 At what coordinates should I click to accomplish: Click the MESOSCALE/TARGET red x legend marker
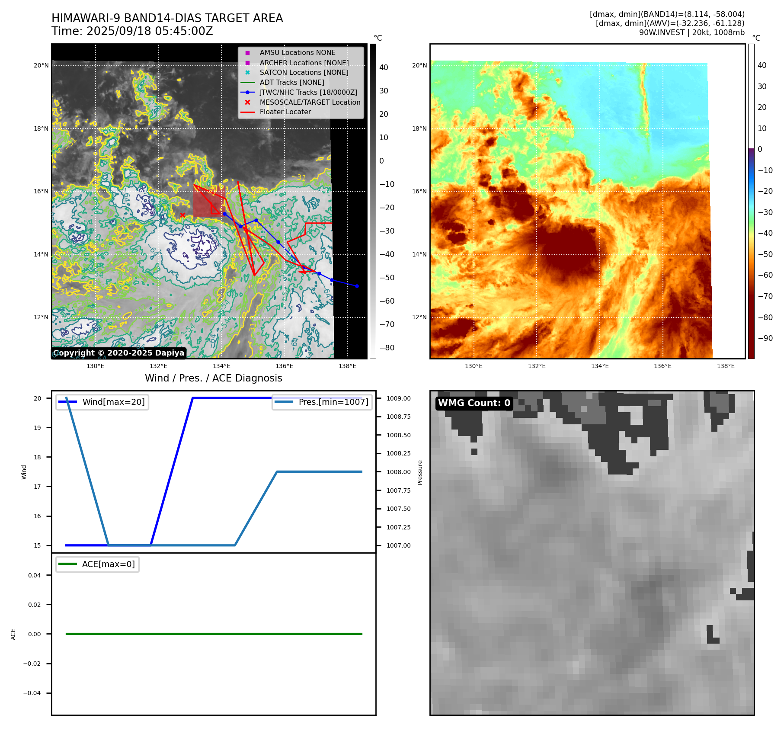247,102
